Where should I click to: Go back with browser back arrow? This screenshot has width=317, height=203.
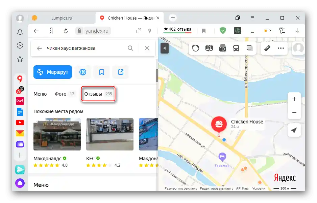click(x=36, y=31)
